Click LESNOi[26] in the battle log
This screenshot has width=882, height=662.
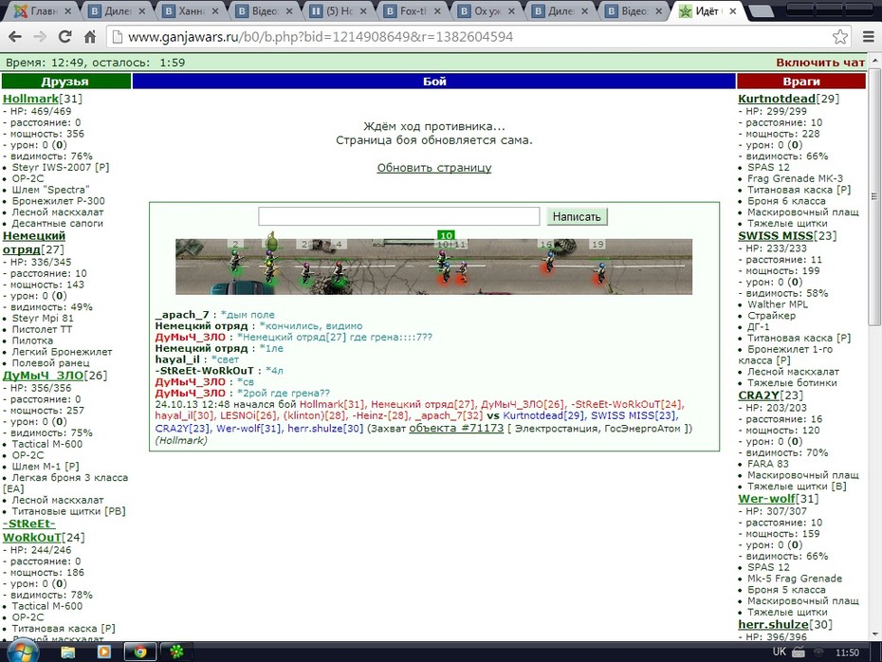(248, 415)
